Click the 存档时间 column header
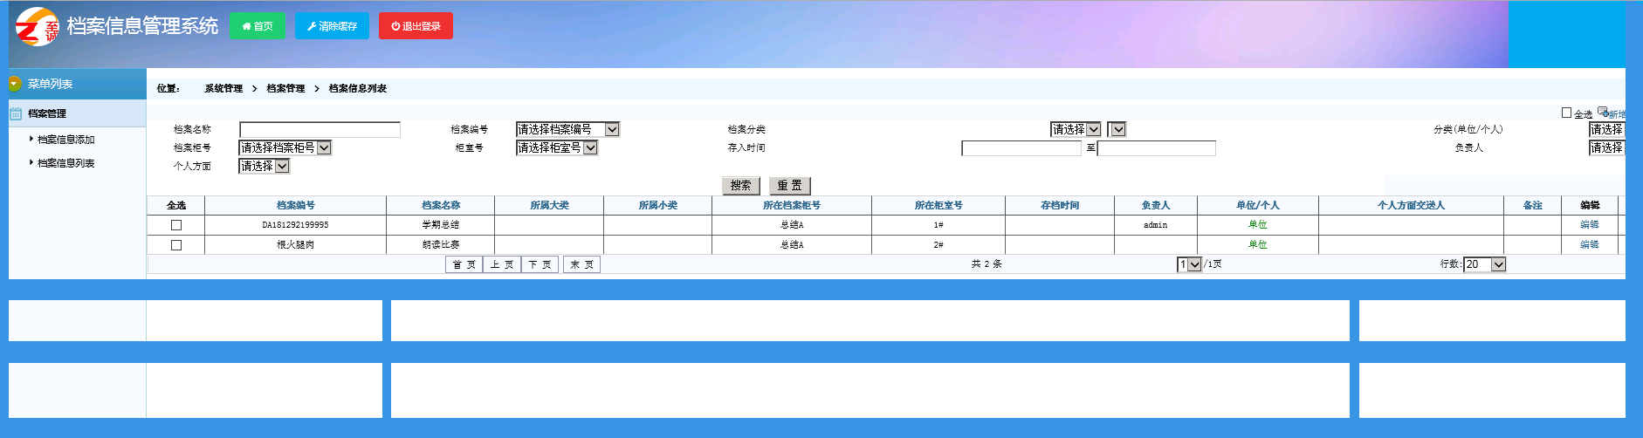This screenshot has width=1643, height=438. 1060,205
